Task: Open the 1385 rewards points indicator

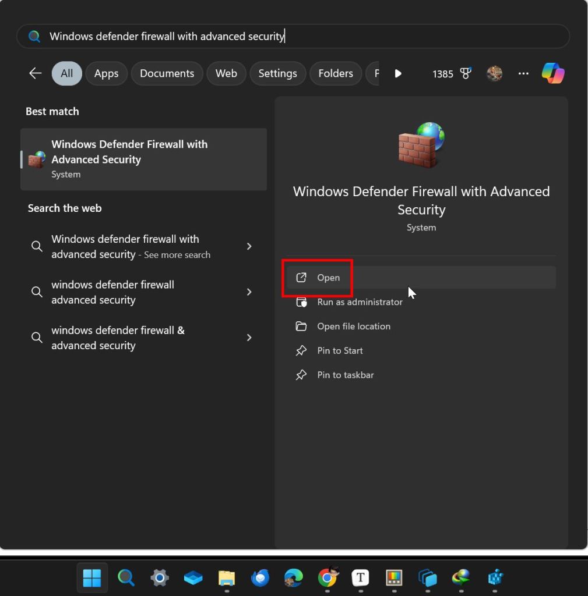Action: tap(443, 74)
